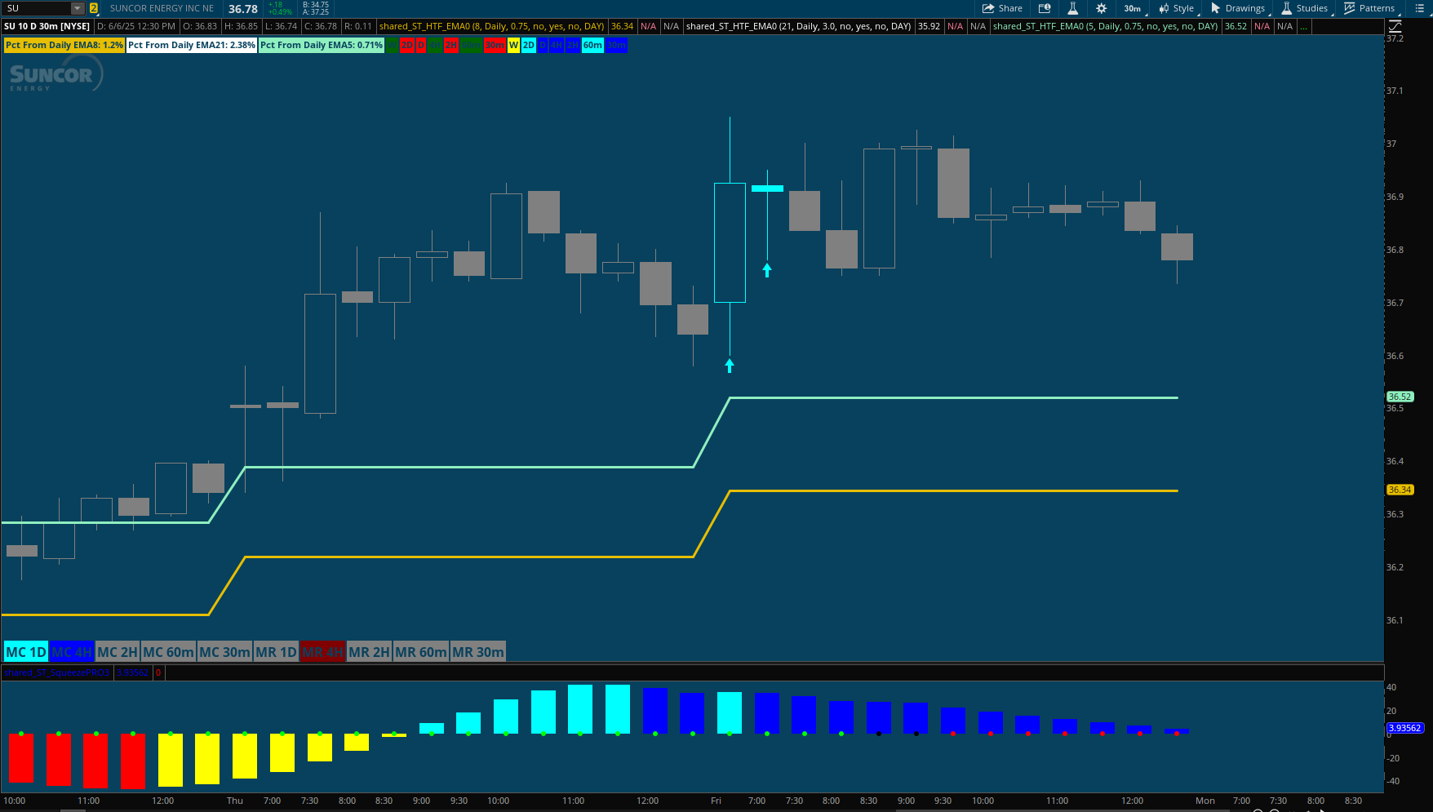Open the Studies button
The image size is (1433, 812).
(1304, 8)
